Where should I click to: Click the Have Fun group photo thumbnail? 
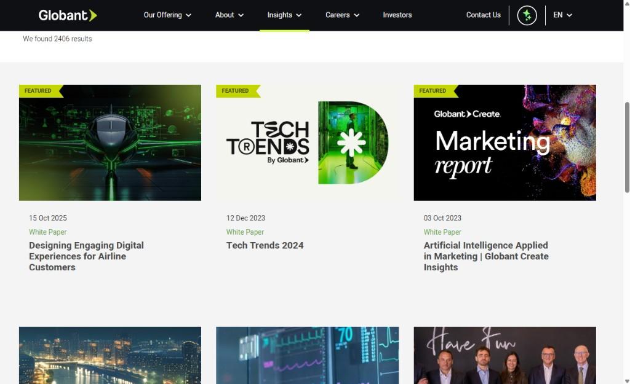click(504, 355)
